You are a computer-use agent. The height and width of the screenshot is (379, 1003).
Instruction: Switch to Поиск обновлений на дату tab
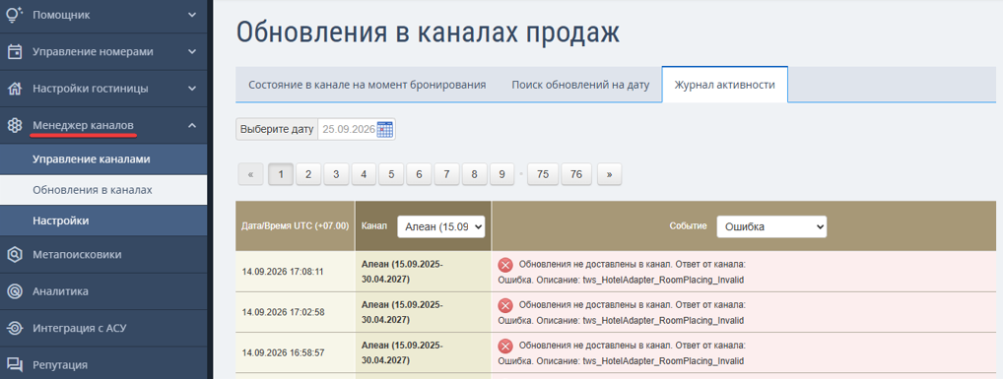coord(580,85)
